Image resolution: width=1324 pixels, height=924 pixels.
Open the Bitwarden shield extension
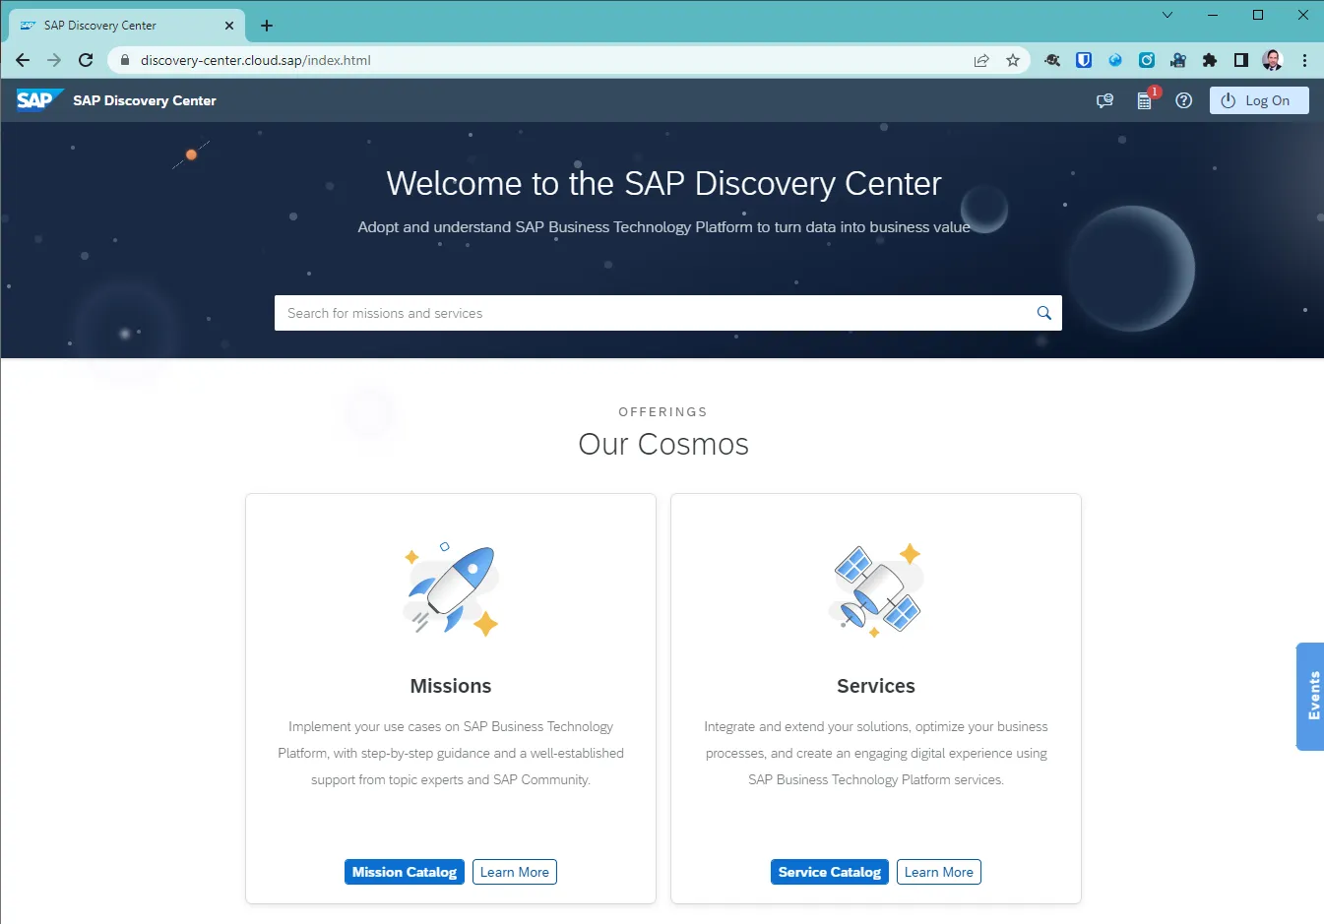point(1084,60)
